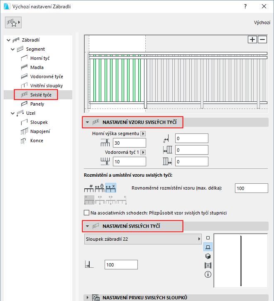Select Uzel tree node
This screenshot has width=274, height=301.
(31, 113)
